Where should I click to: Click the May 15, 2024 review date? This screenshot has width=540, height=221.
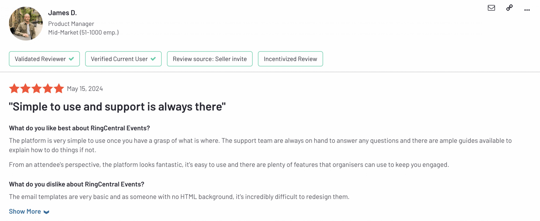click(x=85, y=89)
